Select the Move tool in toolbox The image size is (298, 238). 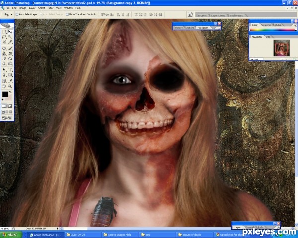(x=10, y=32)
